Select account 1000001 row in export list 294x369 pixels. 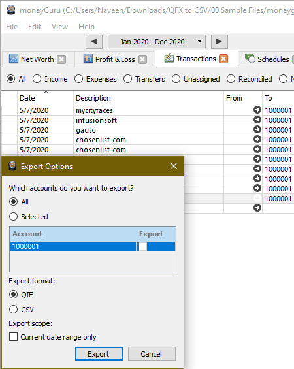click(x=93, y=246)
